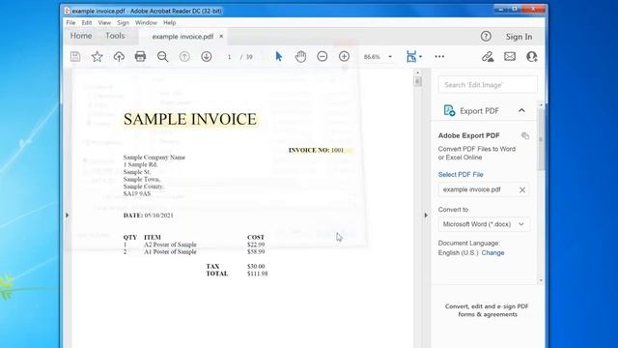Activate the selection arrow tool
This screenshot has height=348, width=618.
tap(279, 56)
